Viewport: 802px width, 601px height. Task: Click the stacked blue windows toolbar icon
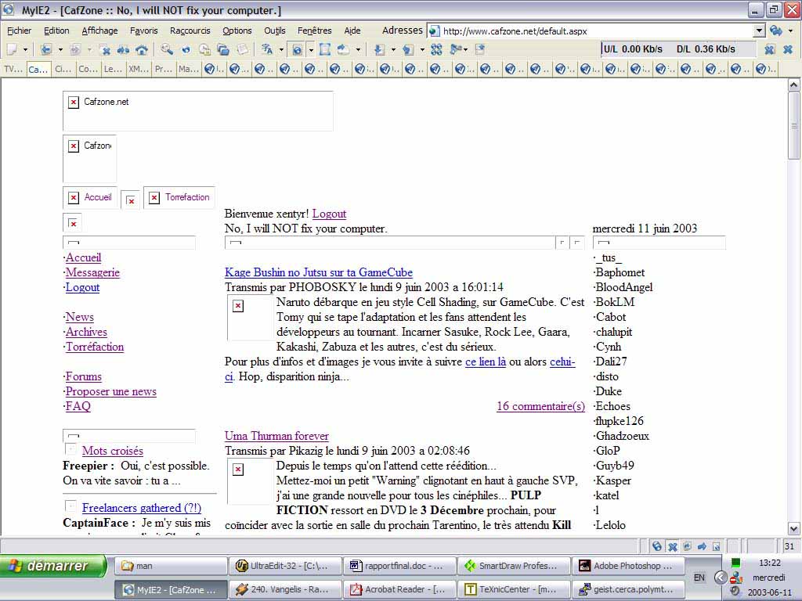[x=223, y=49]
